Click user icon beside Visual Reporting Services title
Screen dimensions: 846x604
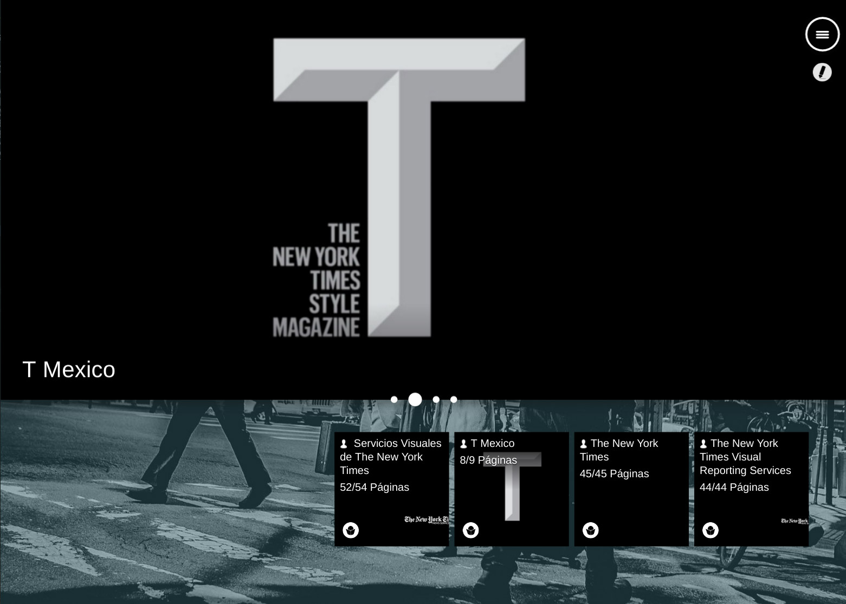703,444
